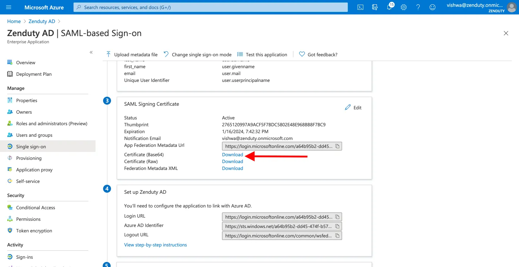Screen dimensions: 519x267
Task: Click the Login URL text field
Action: click(282, 217)
